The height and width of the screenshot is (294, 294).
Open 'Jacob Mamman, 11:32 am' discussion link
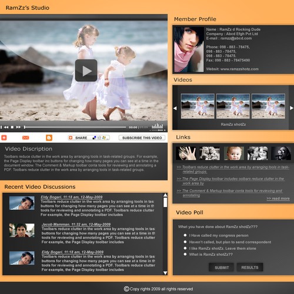(76, 224)
